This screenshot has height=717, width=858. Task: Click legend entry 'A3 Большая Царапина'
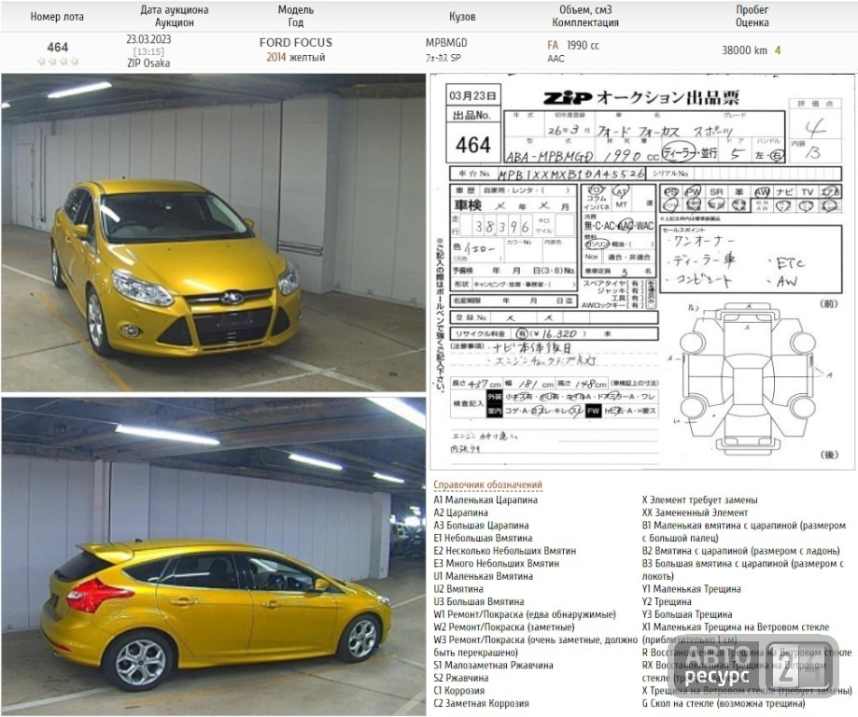click(x=481, y=525)
